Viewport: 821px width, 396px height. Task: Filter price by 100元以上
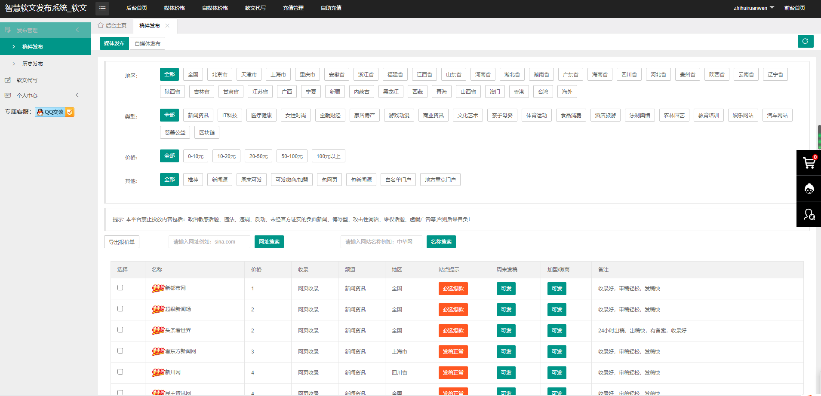coord(329,156)
